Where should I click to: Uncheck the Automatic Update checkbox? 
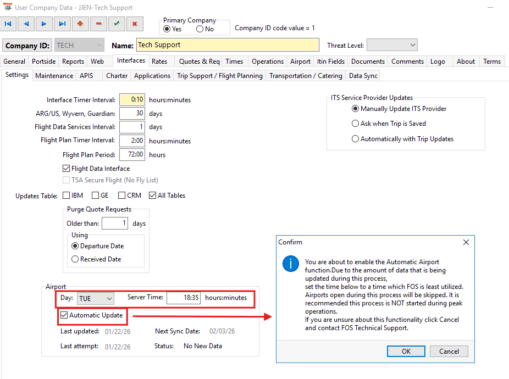[65, 315]
